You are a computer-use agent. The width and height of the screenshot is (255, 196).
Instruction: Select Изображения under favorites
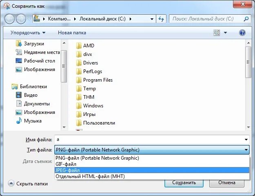coord(40,69)
